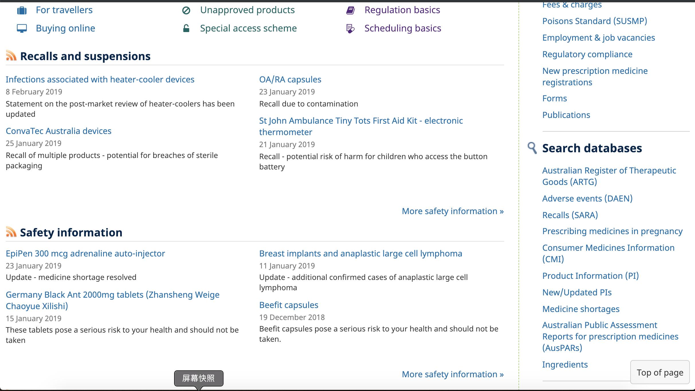Open the OA/RA capsules recall link
The width and height of the screenshot is (695, 391).
pos(290,79)
